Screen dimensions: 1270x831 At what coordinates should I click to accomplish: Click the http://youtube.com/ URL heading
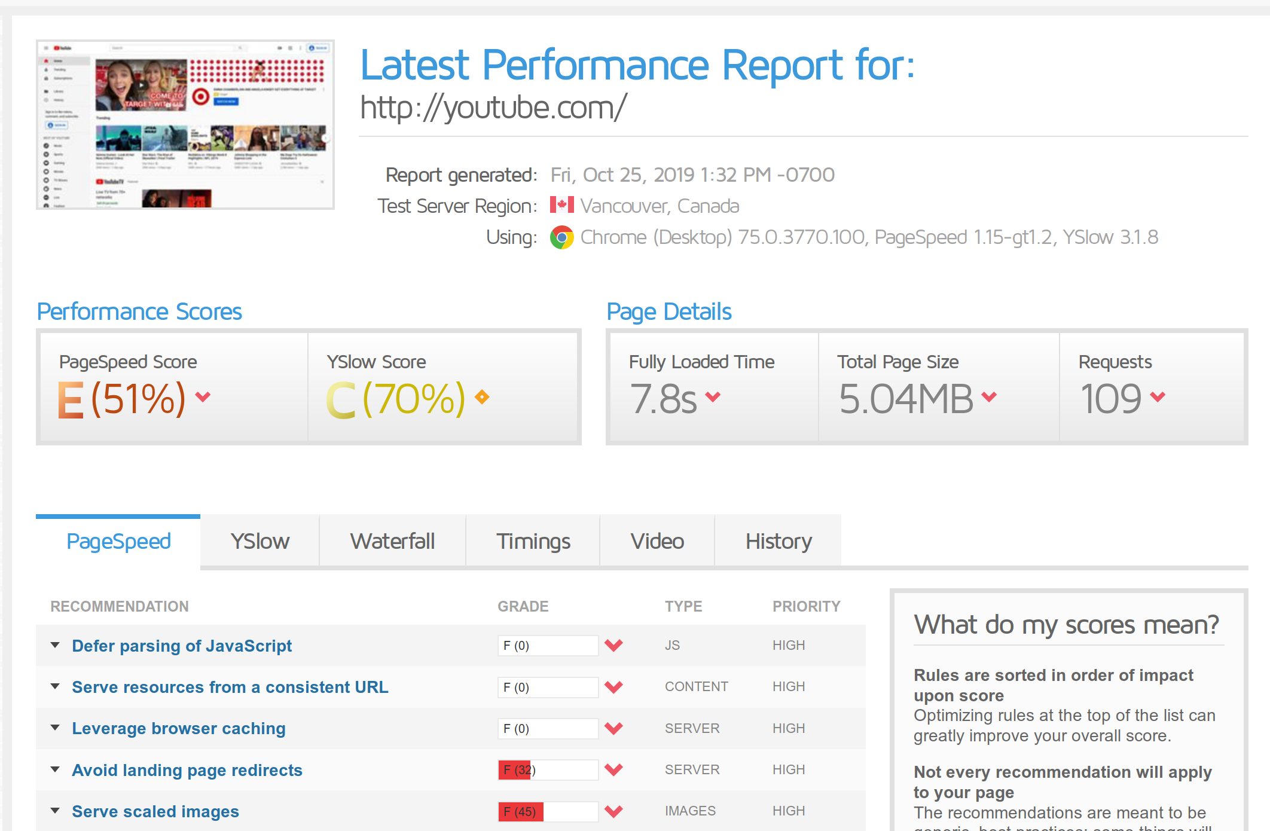coord(493,108)
